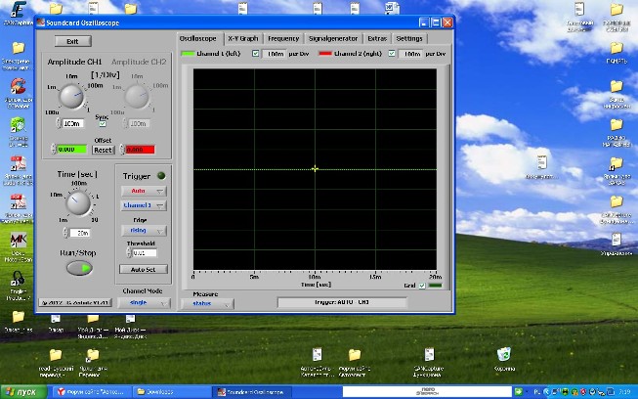Open the X-Y Graph tab

click(243, 38)
